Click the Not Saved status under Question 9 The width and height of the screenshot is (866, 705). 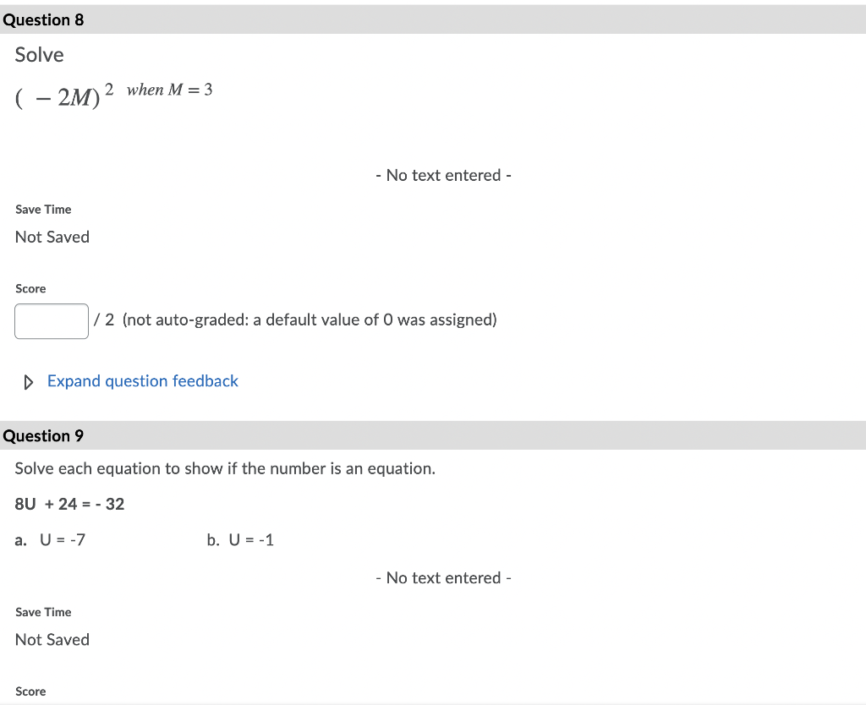(52, 639)
